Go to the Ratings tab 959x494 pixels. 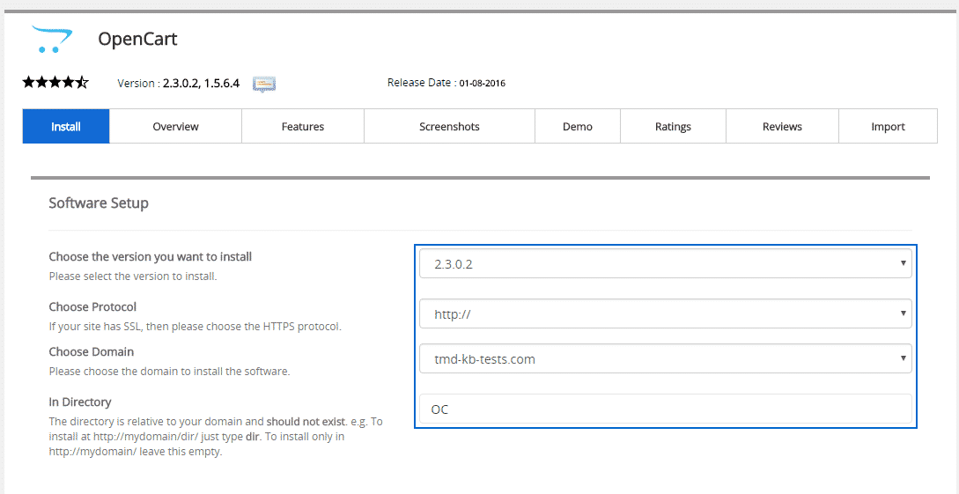coord(673,127)
